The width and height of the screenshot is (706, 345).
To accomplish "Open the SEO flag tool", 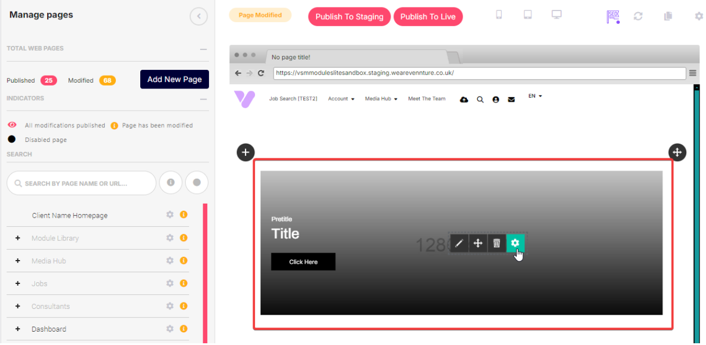I will [613, 16].
